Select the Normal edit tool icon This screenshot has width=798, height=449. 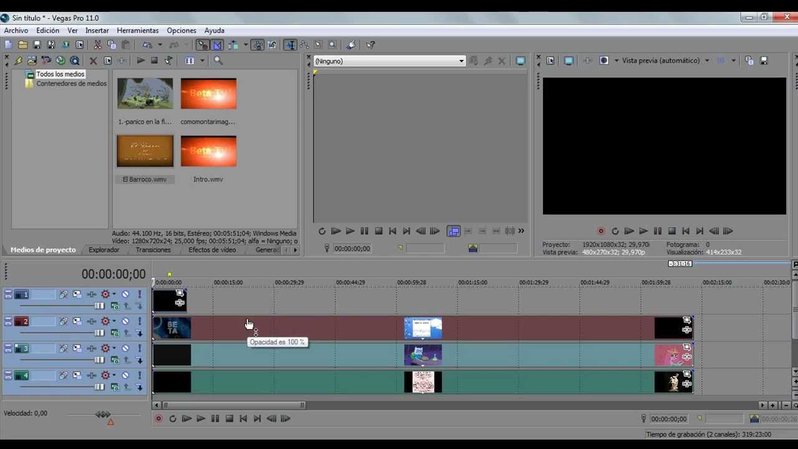291,45
